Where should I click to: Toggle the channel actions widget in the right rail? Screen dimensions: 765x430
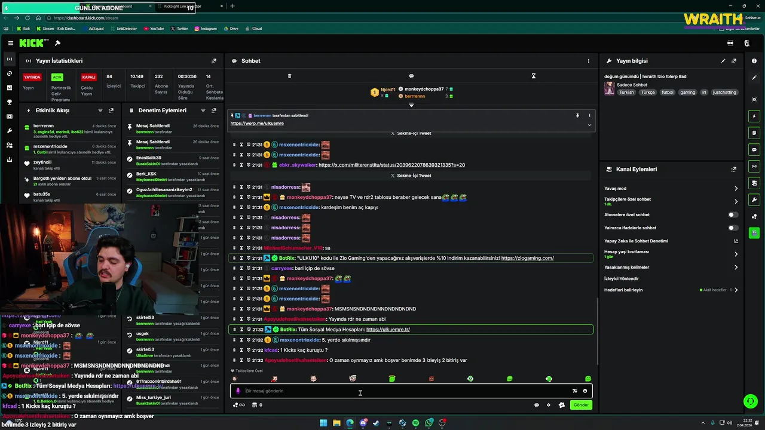point(754,183)
